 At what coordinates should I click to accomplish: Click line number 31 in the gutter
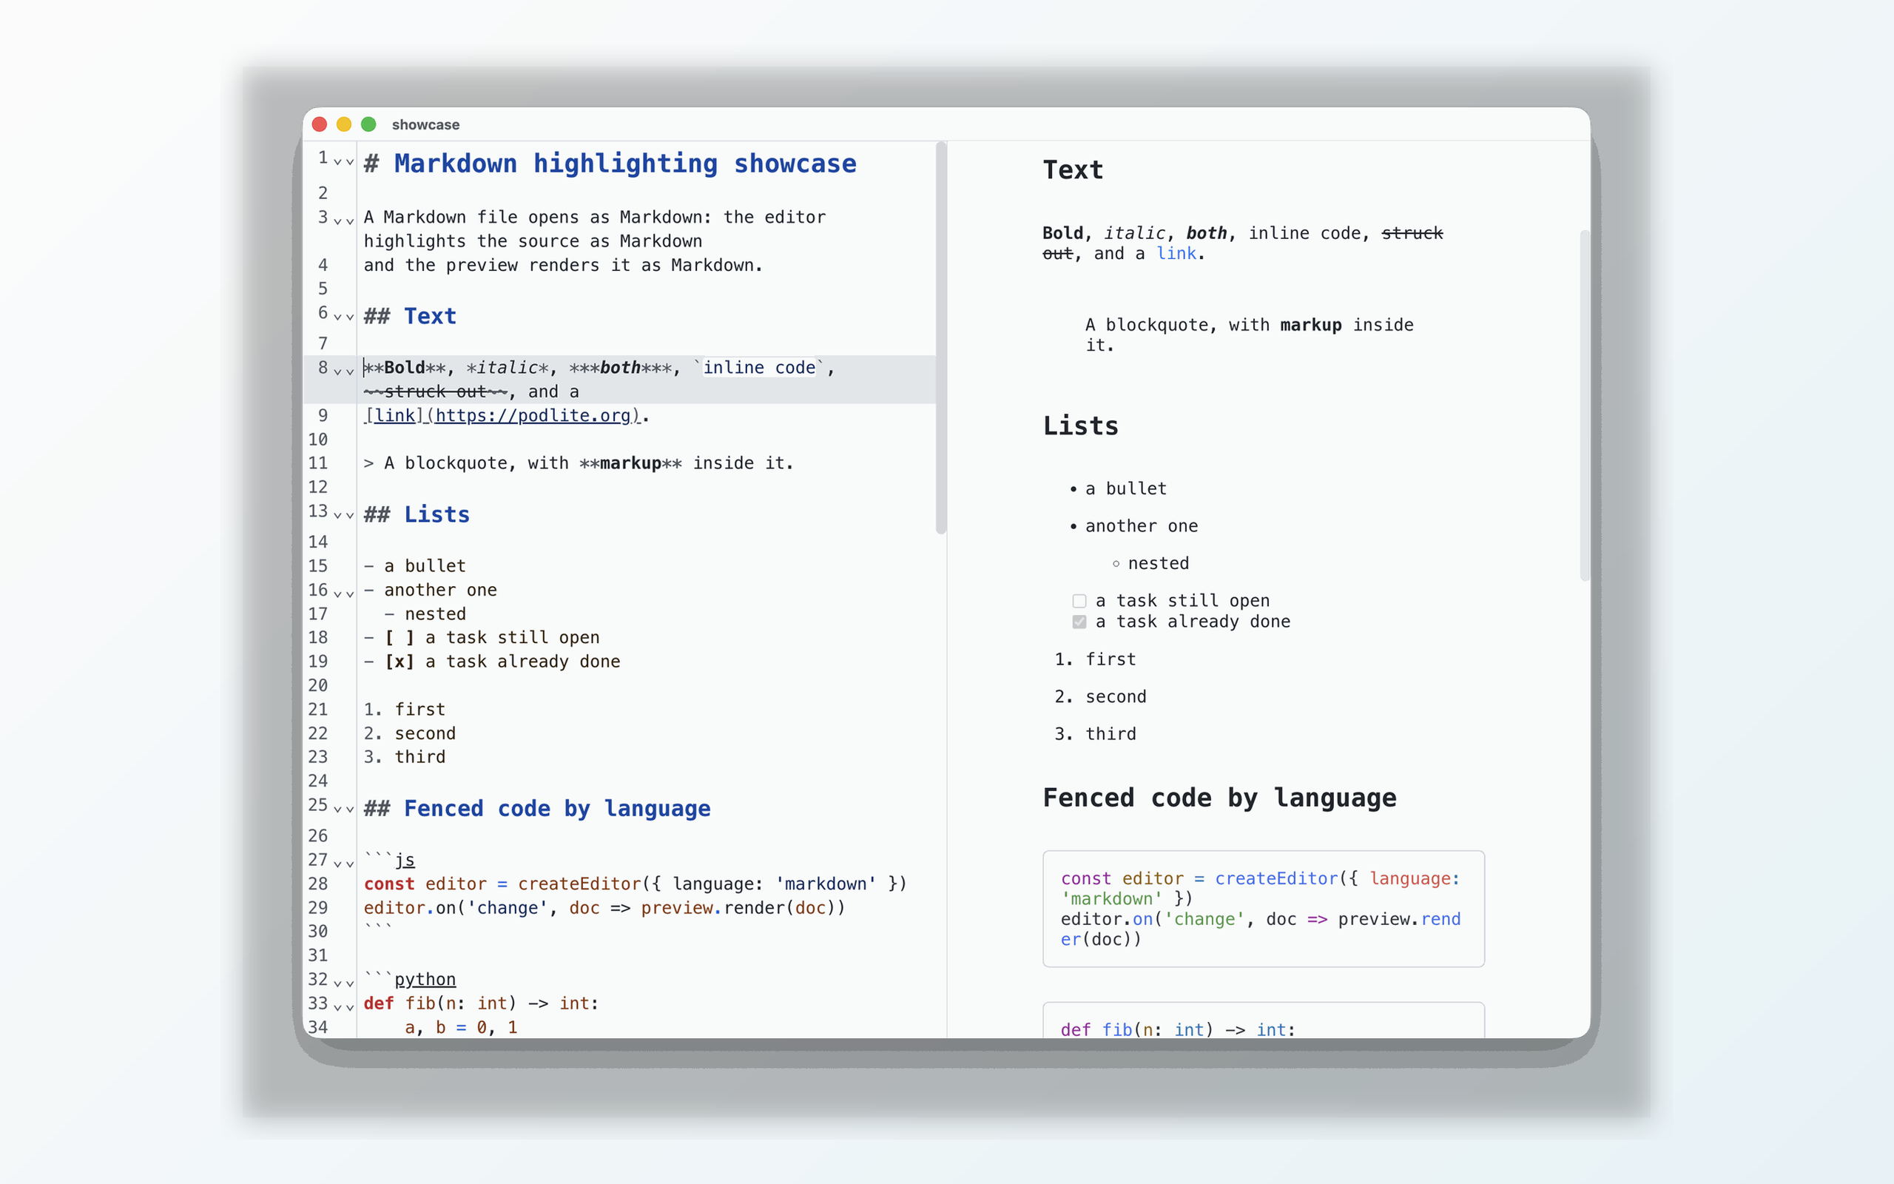(317, 955)
